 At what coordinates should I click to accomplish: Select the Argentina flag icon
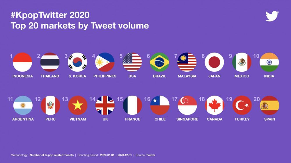tap(23, 105)
